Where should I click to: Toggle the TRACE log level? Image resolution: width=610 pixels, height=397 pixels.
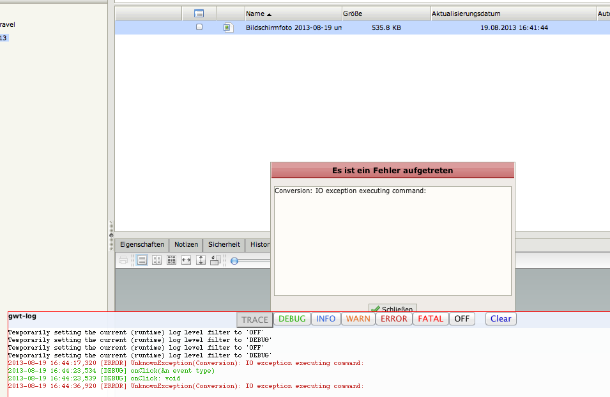(255, 320)
